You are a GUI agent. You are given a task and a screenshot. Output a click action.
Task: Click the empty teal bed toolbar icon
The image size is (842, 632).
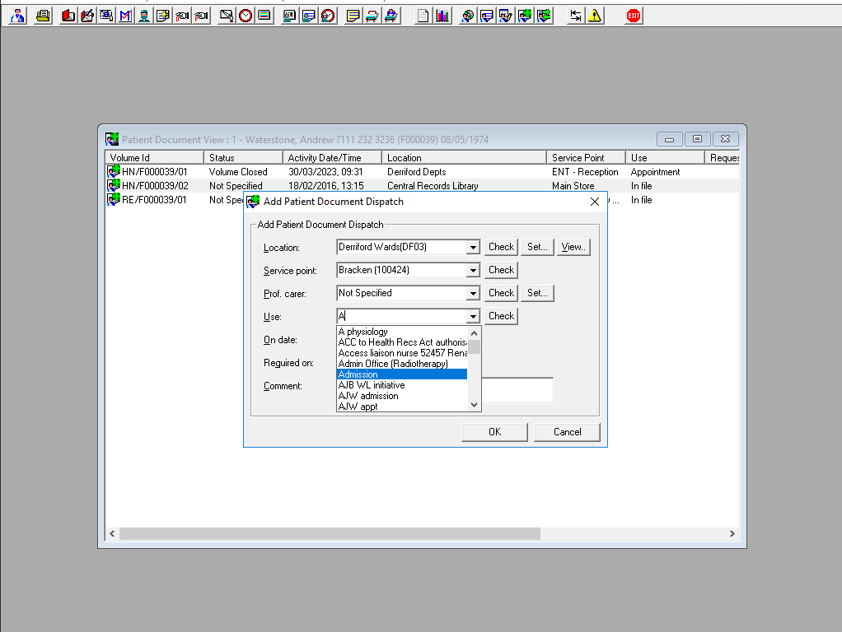(x=372, y=16)
